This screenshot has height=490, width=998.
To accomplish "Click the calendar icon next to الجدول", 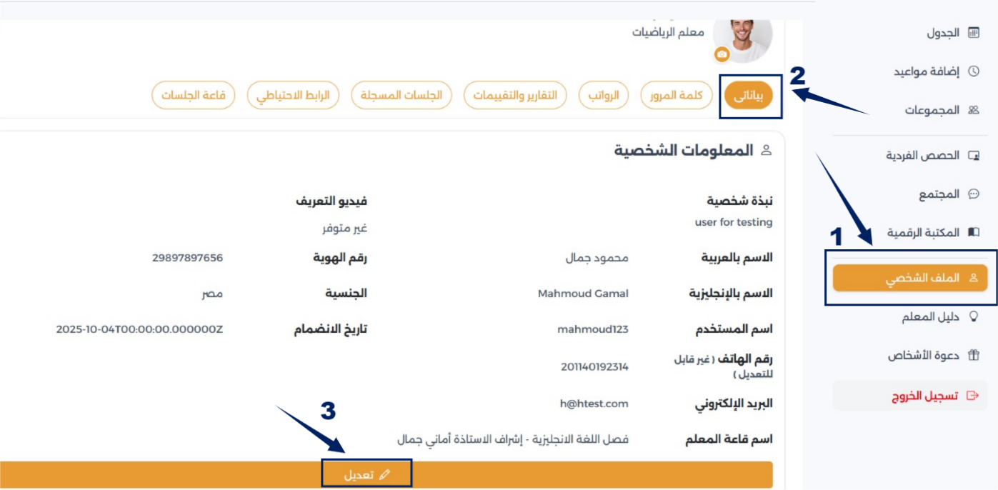I will (x=973, y=33).
